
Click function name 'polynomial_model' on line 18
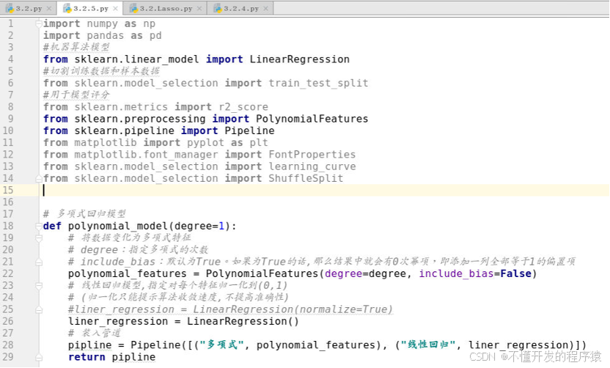click(x=117, y=226)
